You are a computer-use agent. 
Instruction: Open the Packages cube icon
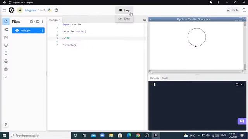[x=6, y=45]
